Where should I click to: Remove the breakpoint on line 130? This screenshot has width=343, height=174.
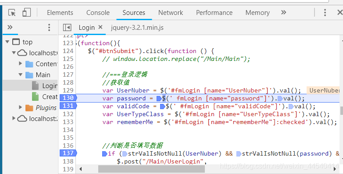pos(68,98)
